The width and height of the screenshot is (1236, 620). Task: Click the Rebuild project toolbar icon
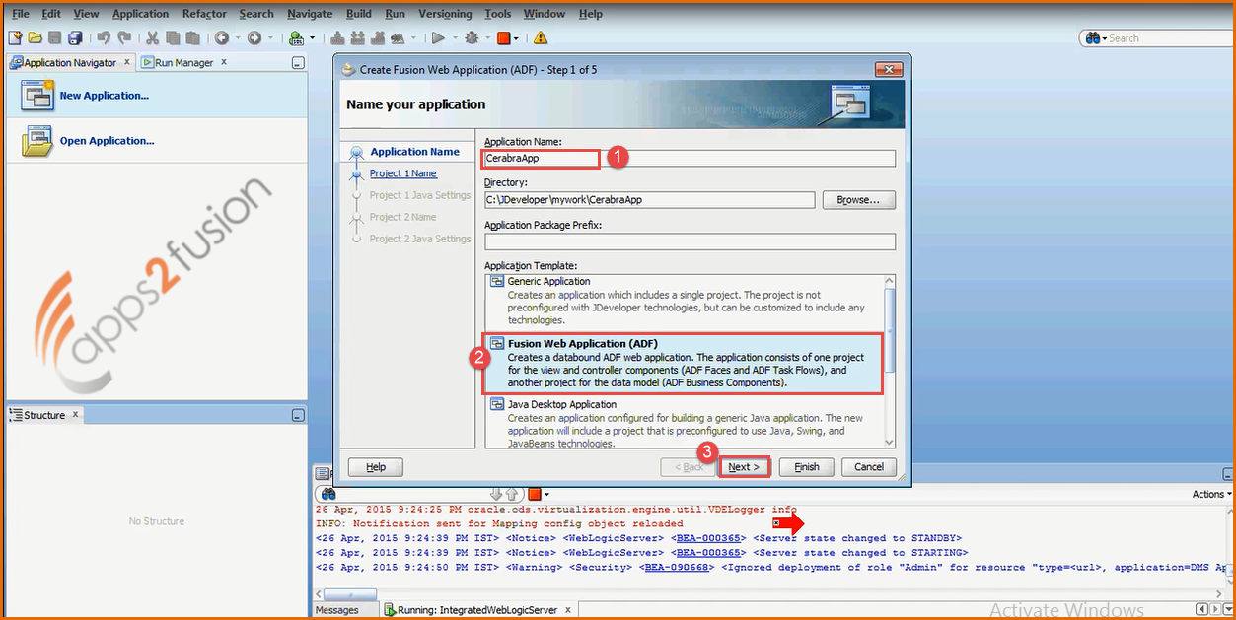pos(358,38)
